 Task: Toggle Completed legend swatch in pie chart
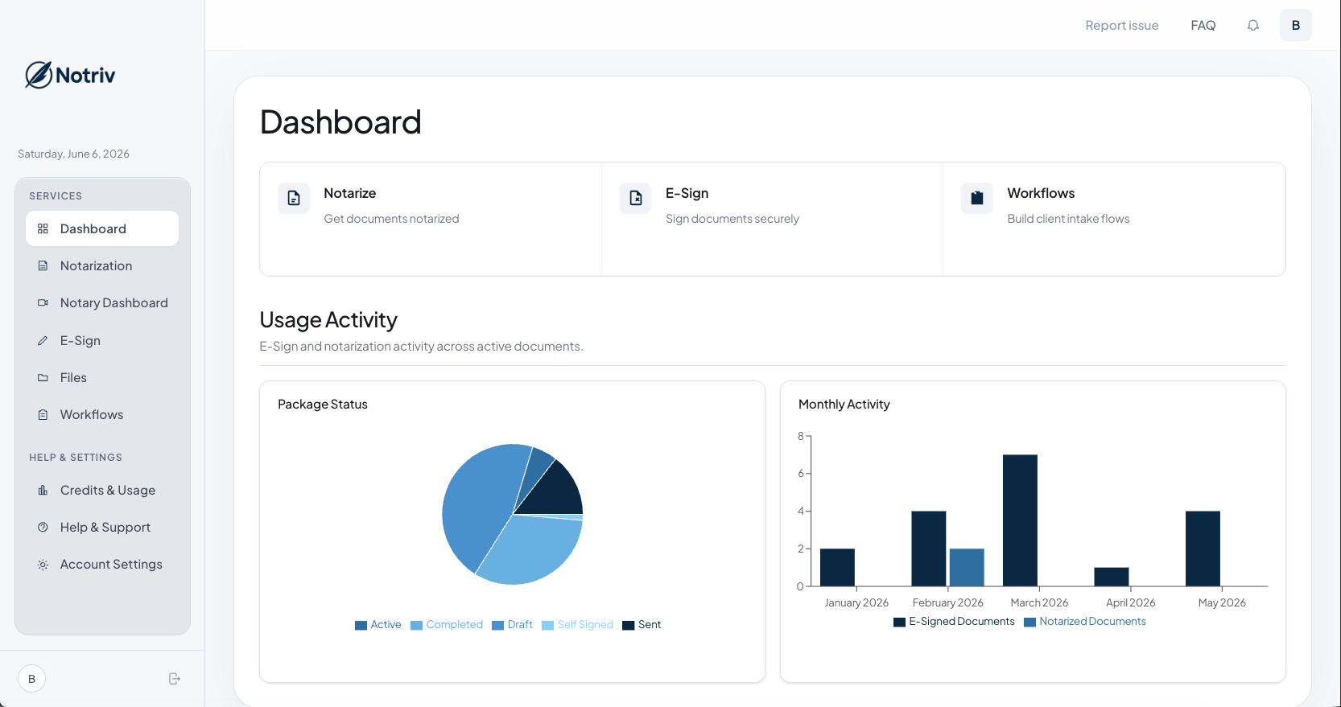point(416,625)
